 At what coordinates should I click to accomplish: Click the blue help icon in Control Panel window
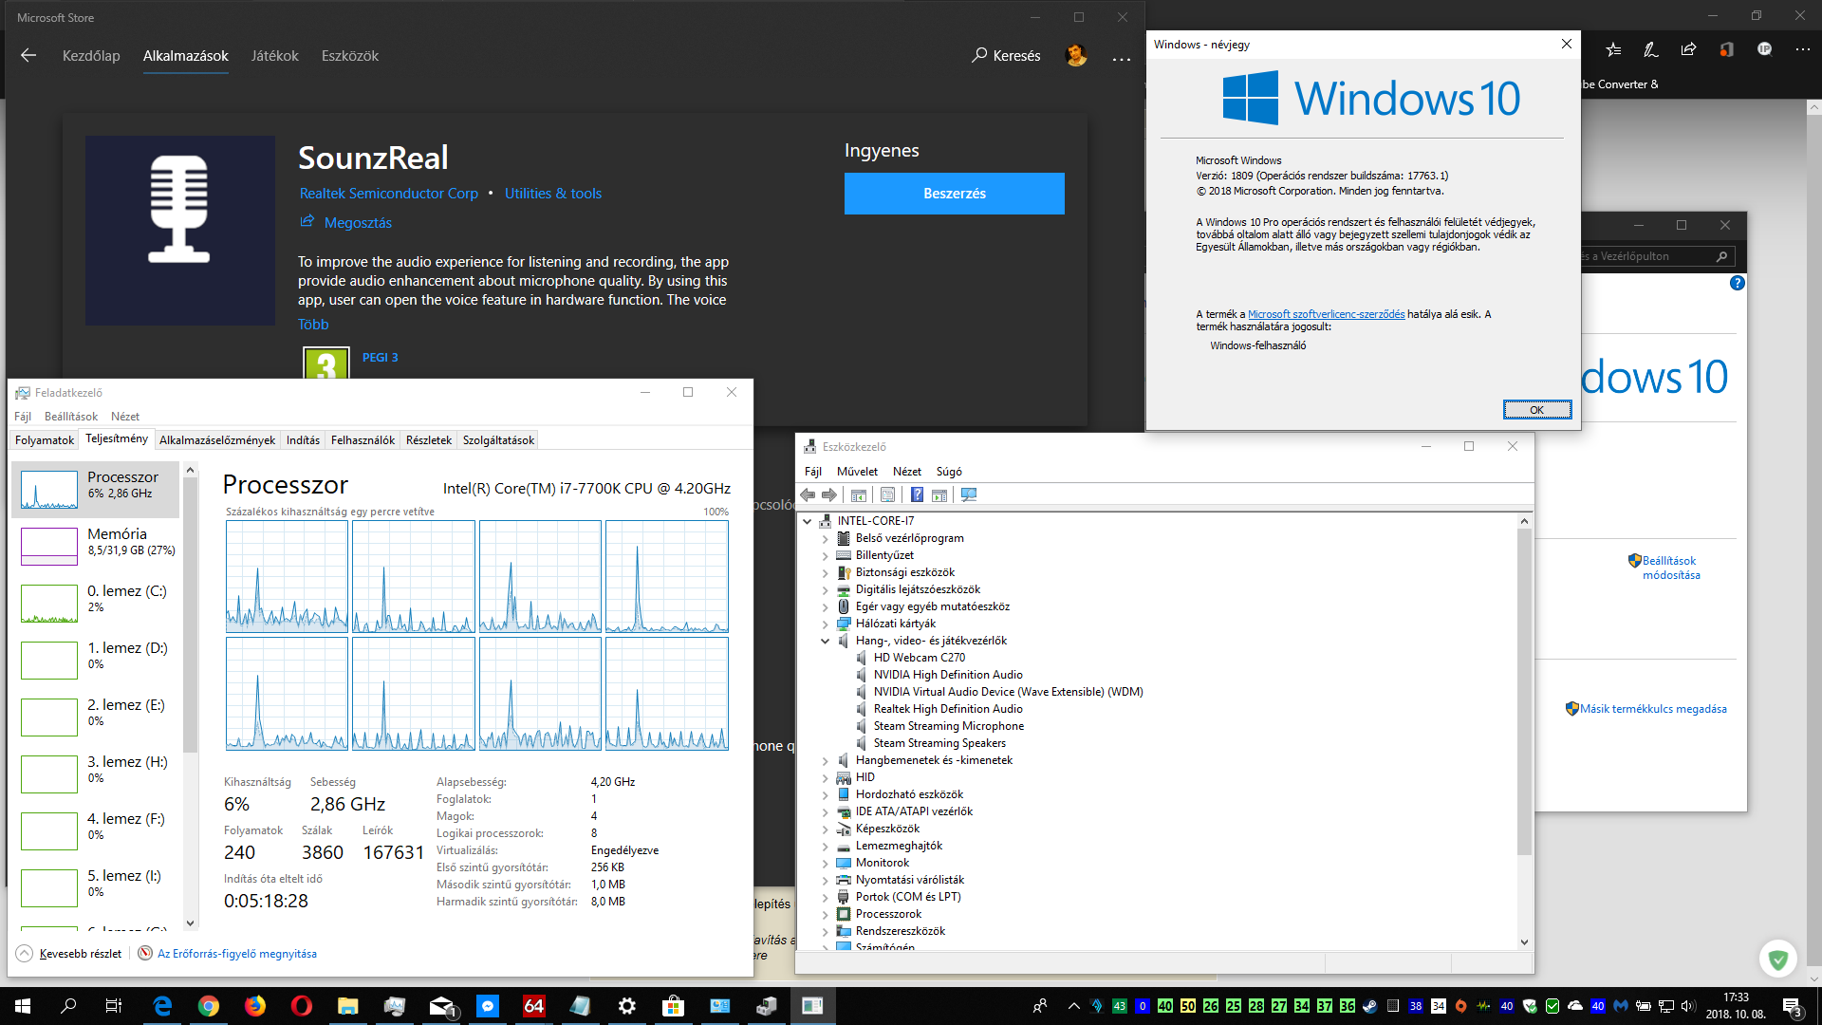pos(1737,283)
